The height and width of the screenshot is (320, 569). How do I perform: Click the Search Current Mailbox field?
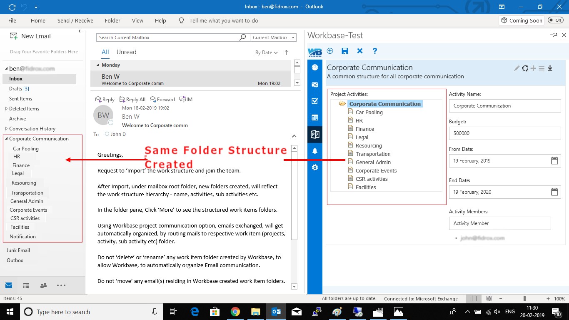[x=167, y=37]
